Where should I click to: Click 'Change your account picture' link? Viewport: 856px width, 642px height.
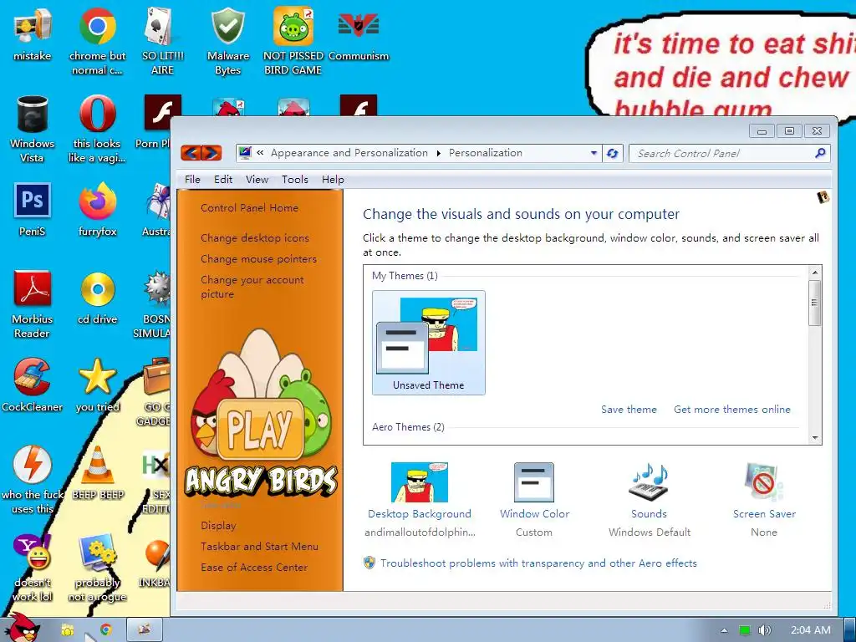(x=252, y=287)
